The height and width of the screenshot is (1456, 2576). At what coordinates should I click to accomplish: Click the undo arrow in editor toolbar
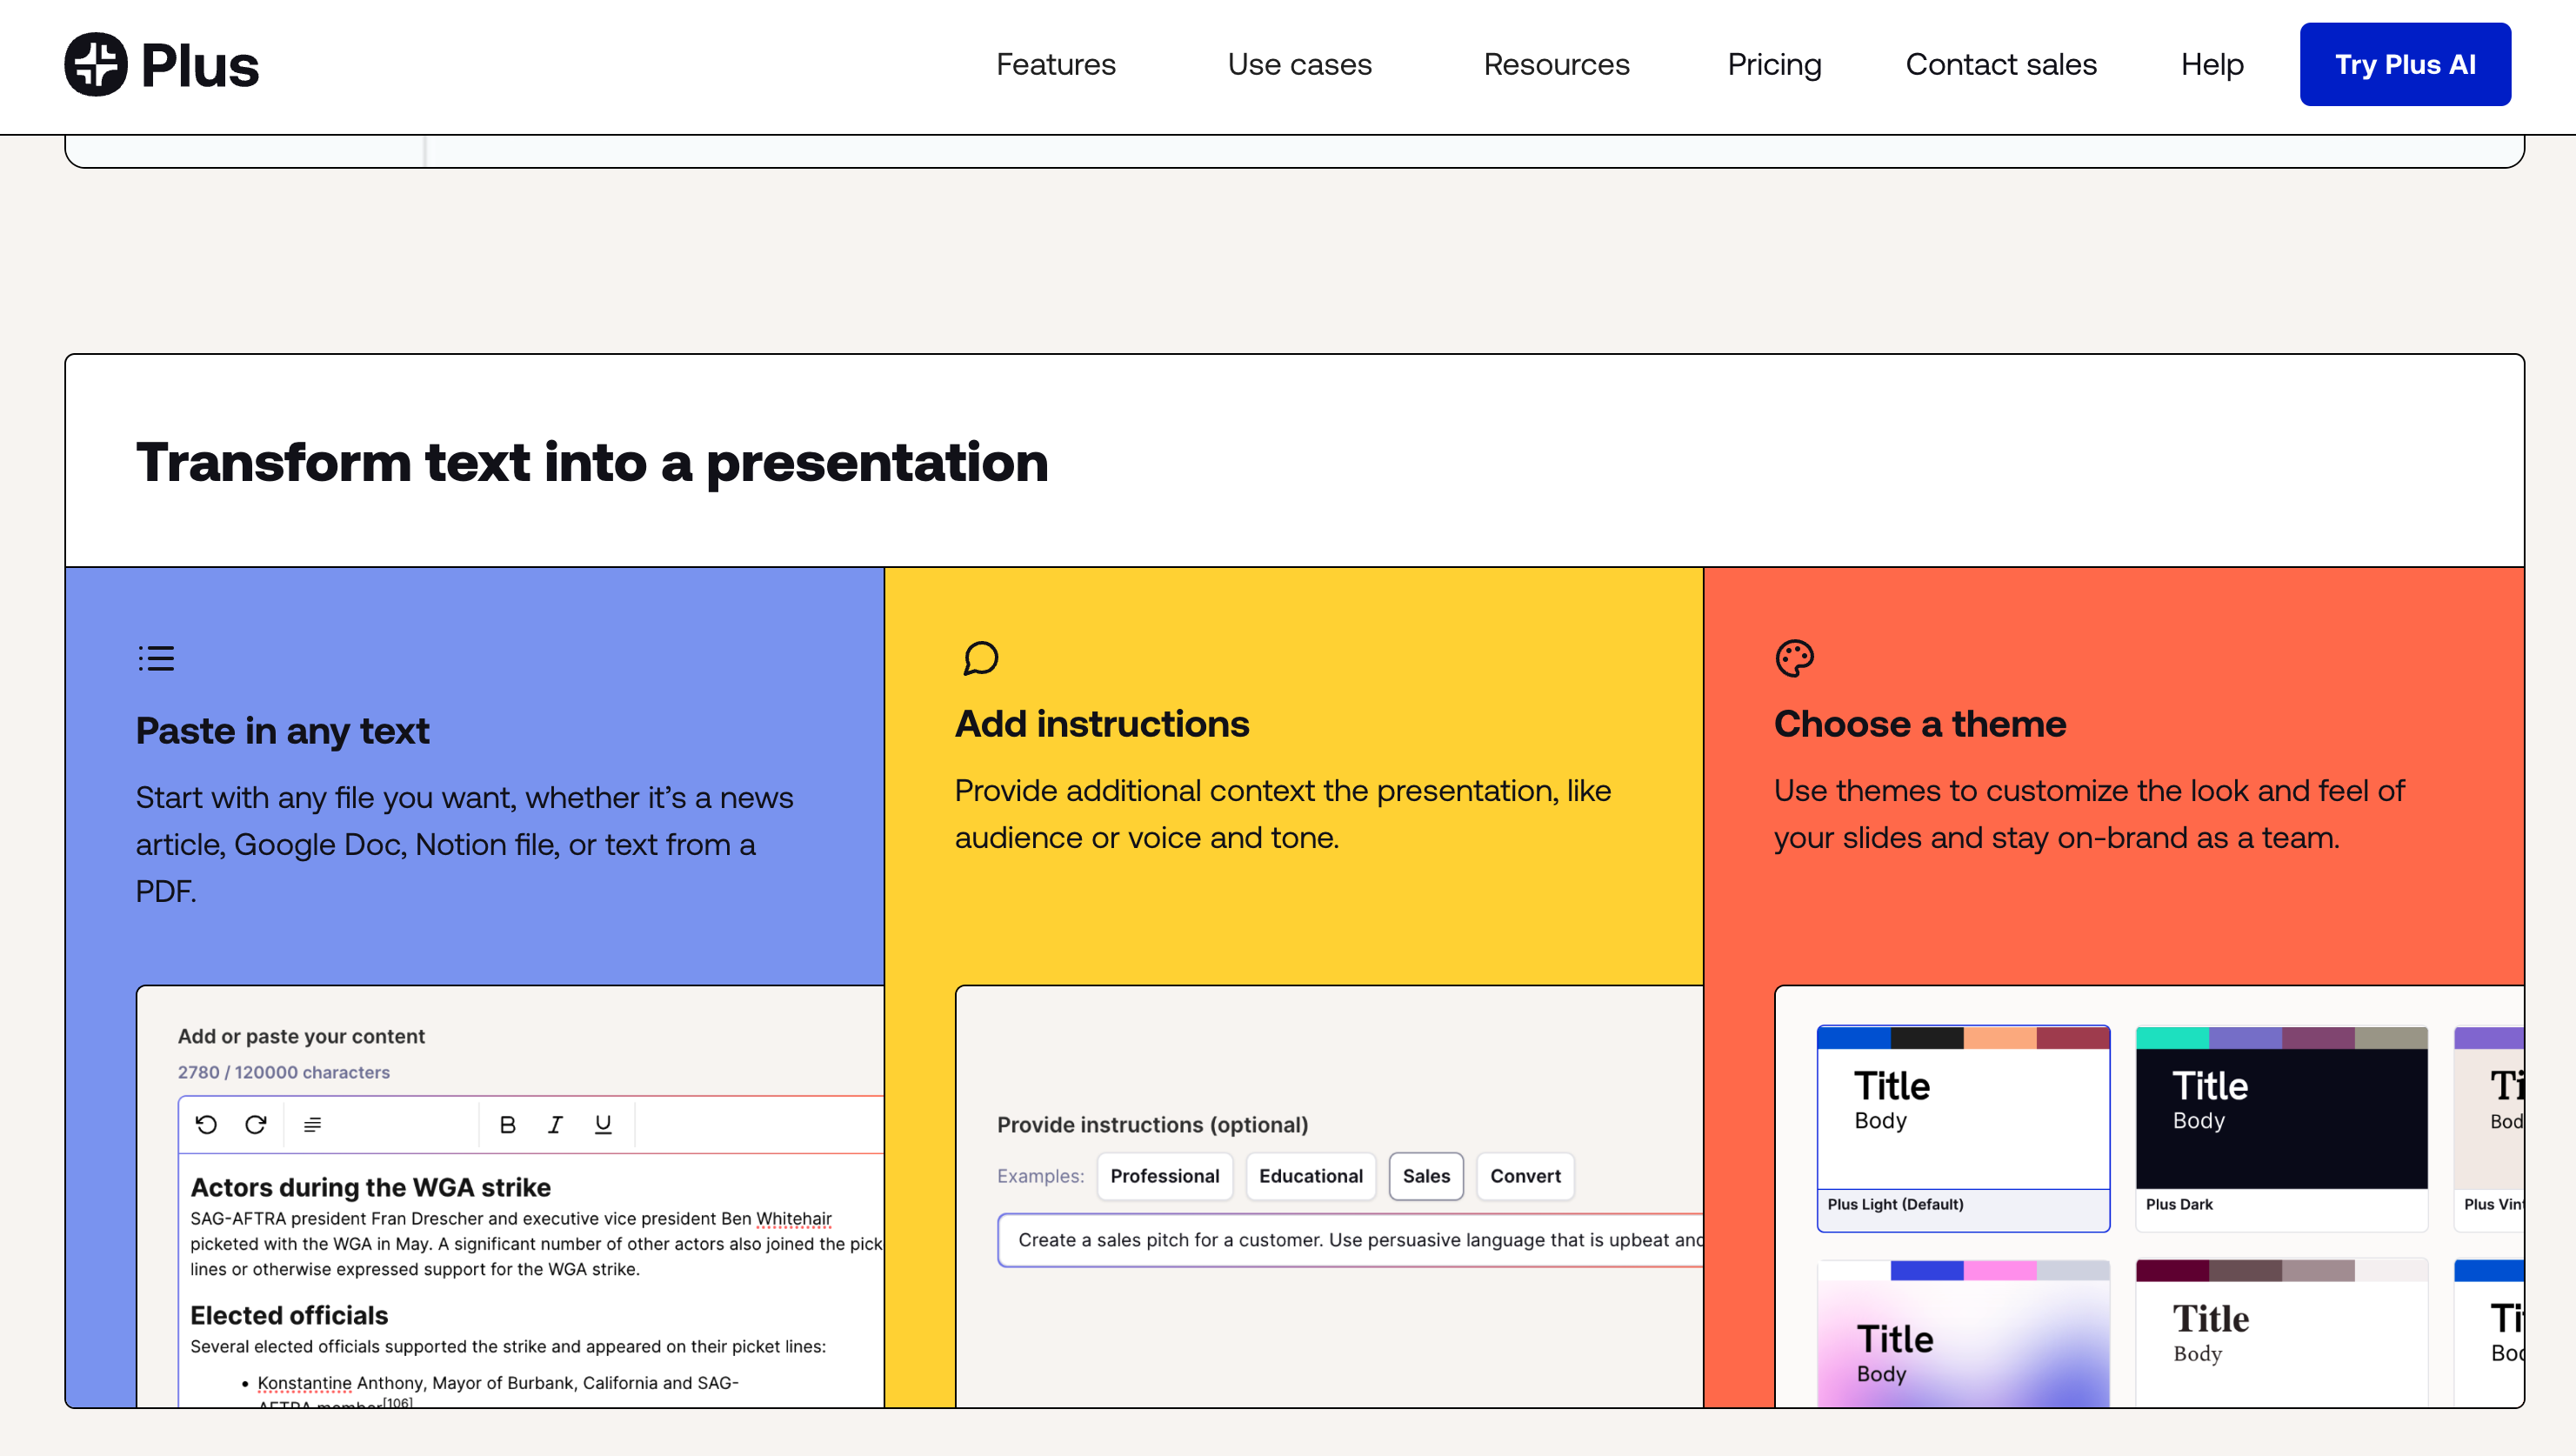click(206, 1124)
